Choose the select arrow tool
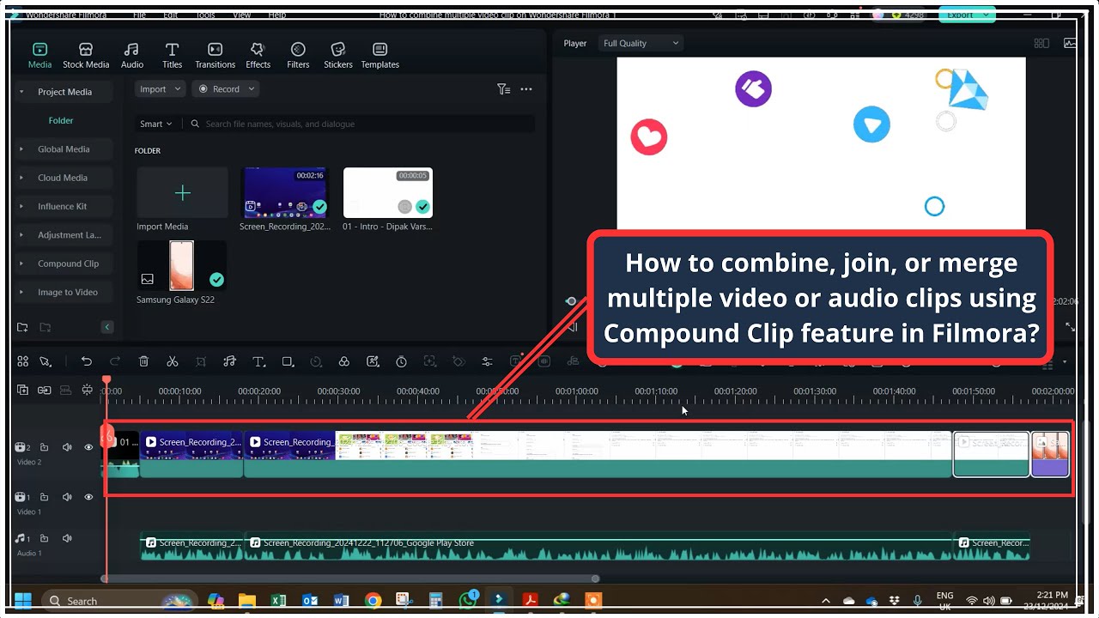 tap(45, 361)
